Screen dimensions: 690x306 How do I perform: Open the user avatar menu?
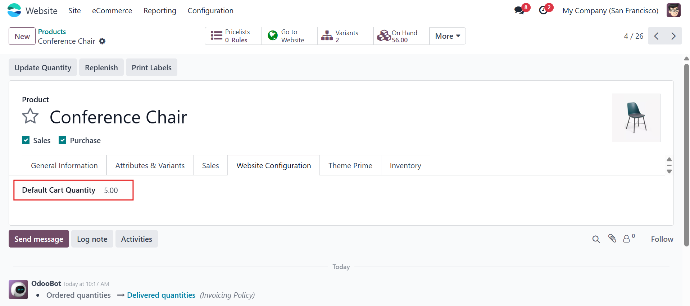(x=673, y=10)
